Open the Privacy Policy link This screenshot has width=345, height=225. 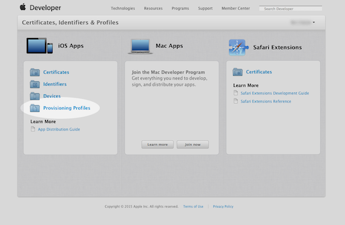(223, 206)
